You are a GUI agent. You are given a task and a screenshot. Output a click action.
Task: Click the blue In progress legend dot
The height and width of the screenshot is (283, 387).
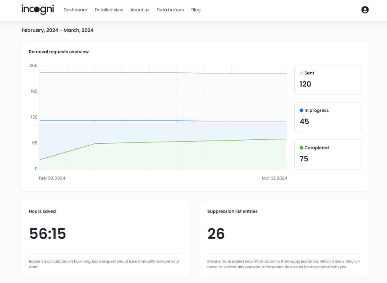pyautogui.click(x=301, y=110)
